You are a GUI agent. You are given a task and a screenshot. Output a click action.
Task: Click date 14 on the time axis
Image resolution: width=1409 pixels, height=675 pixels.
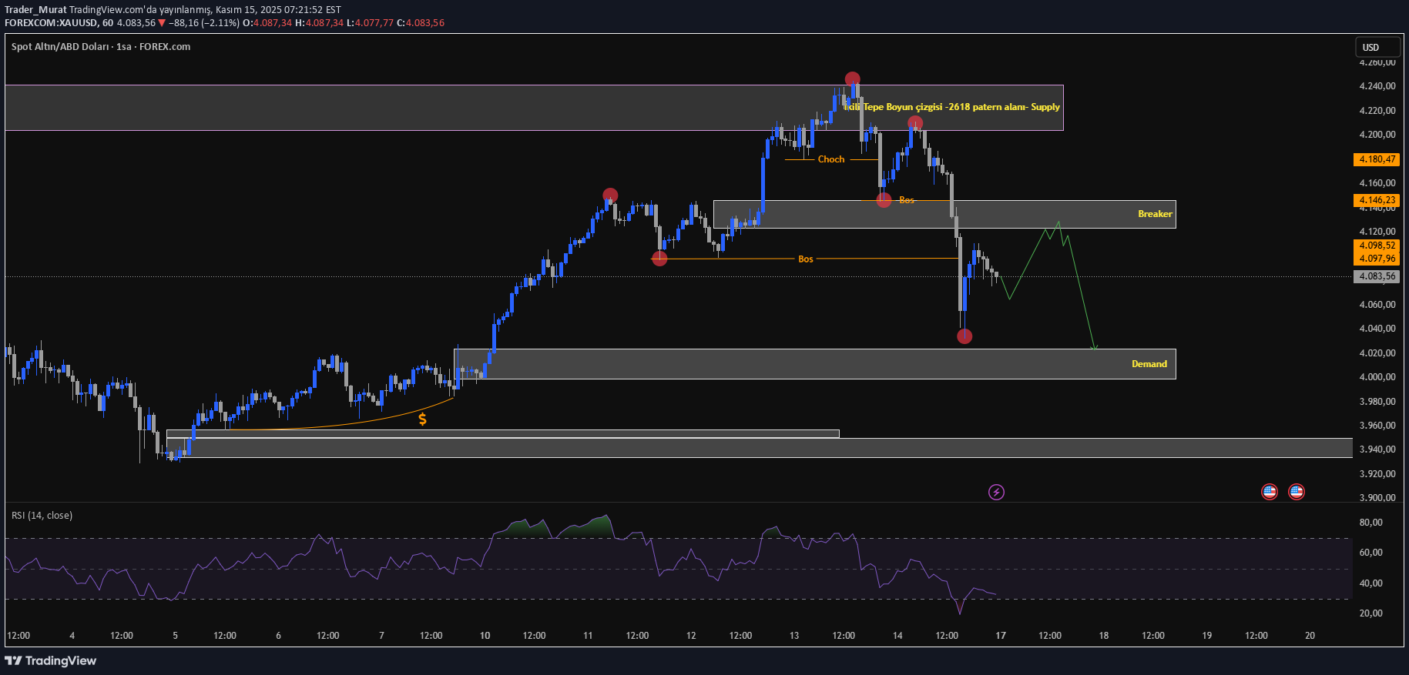pyautogui.click(x=897, y=636)
